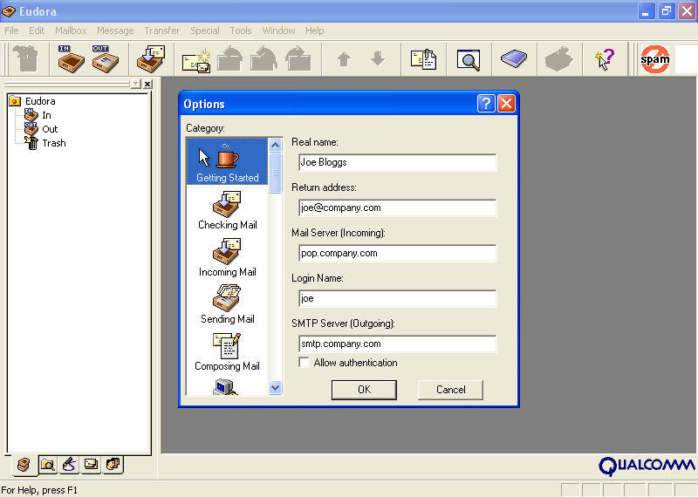The height and width of the screenshot is (497, 698).
Task: Open the Edit menu
Action: 37,31
